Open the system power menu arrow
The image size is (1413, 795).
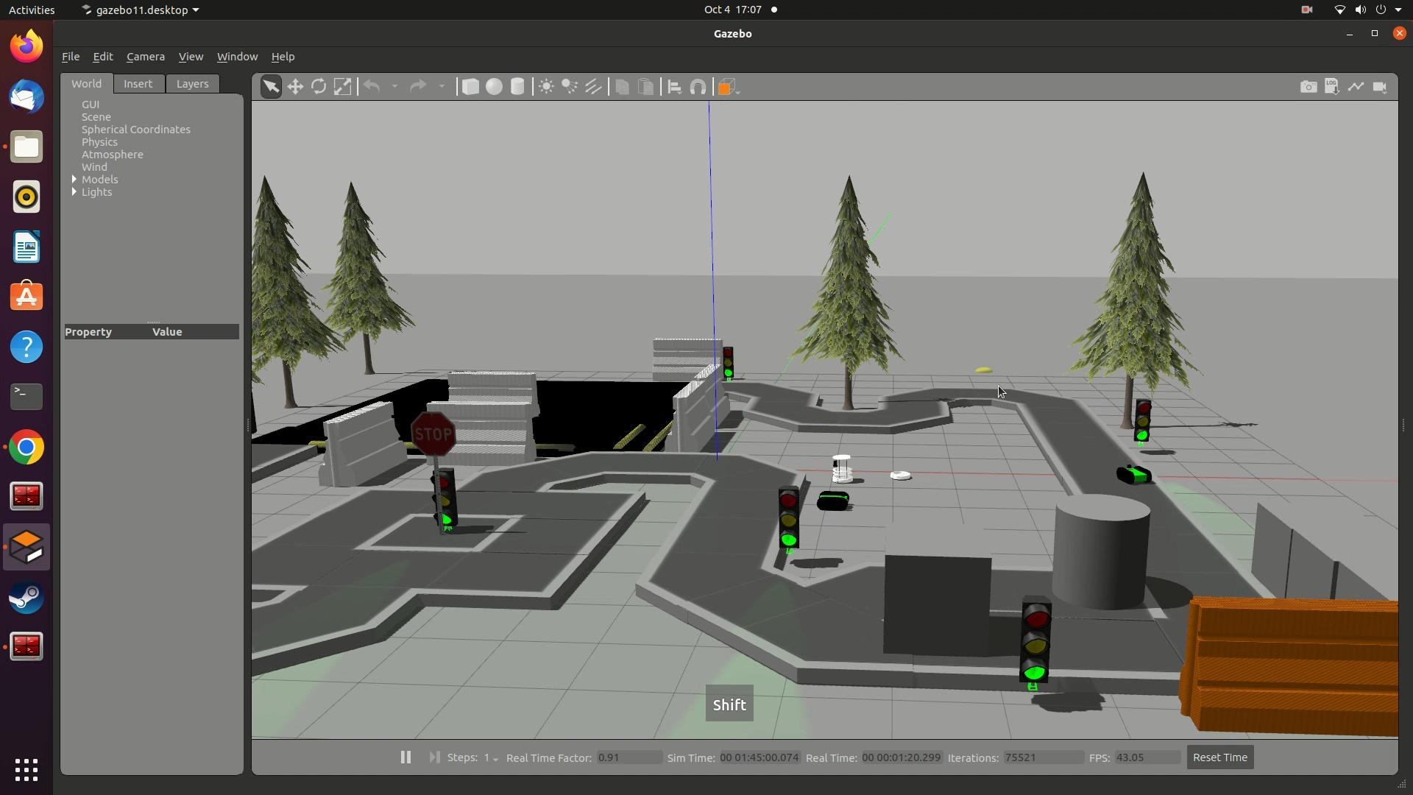(x=1398, y=10)
